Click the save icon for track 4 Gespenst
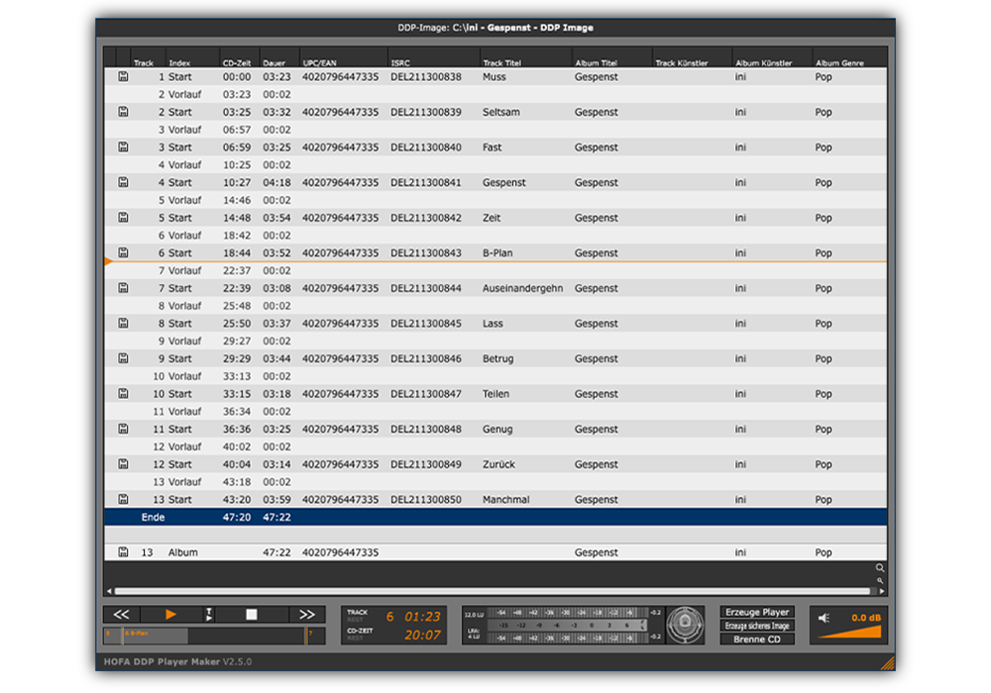Viewport: 991px width, 693px height. [123, 182]
